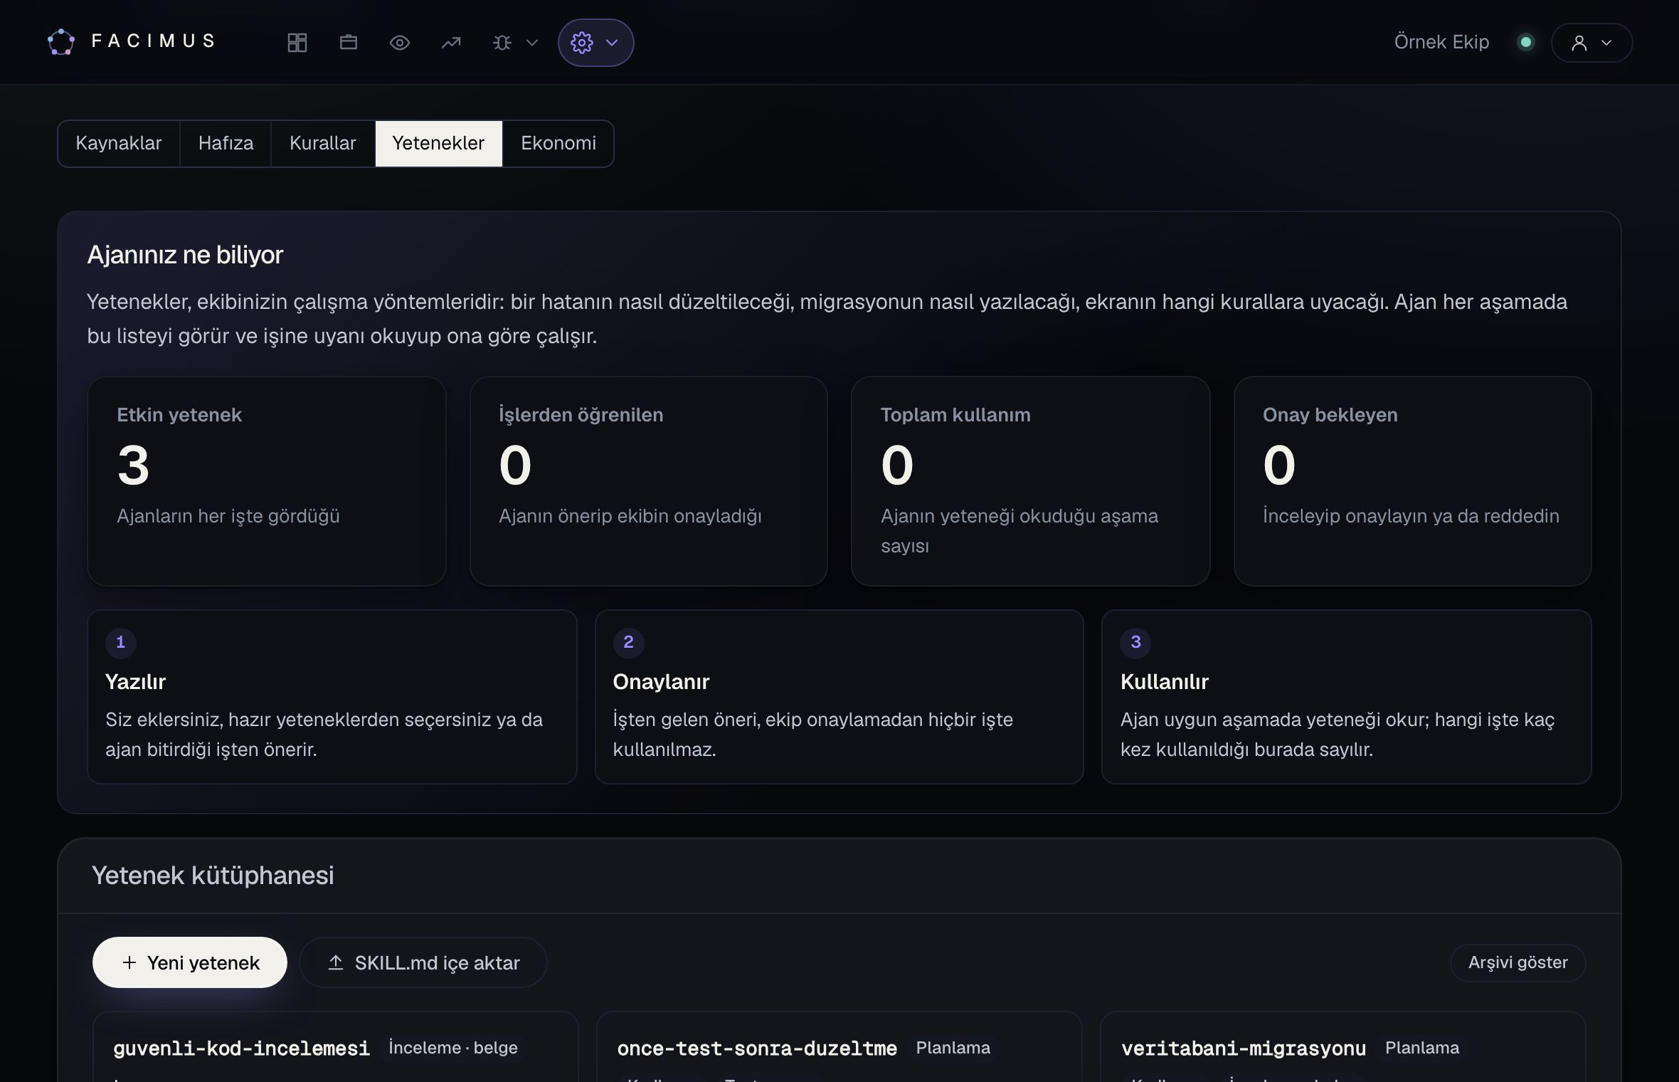The width and height of the screenshot is (1679, 1082).
Task: Expand the chevron beside settings gear
Action: coord(612,43)
